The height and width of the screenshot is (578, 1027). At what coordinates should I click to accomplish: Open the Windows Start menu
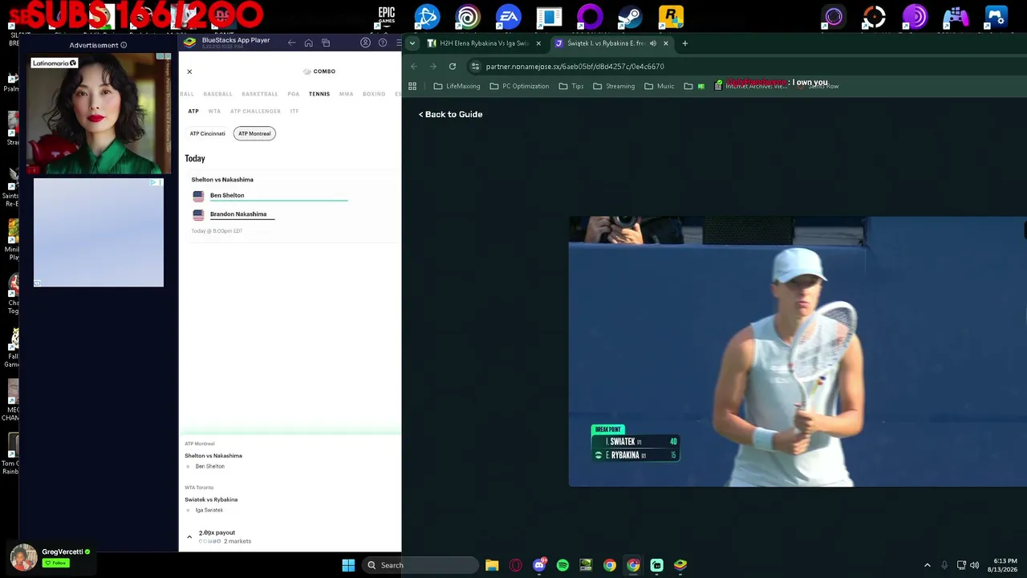click(348, 565)
